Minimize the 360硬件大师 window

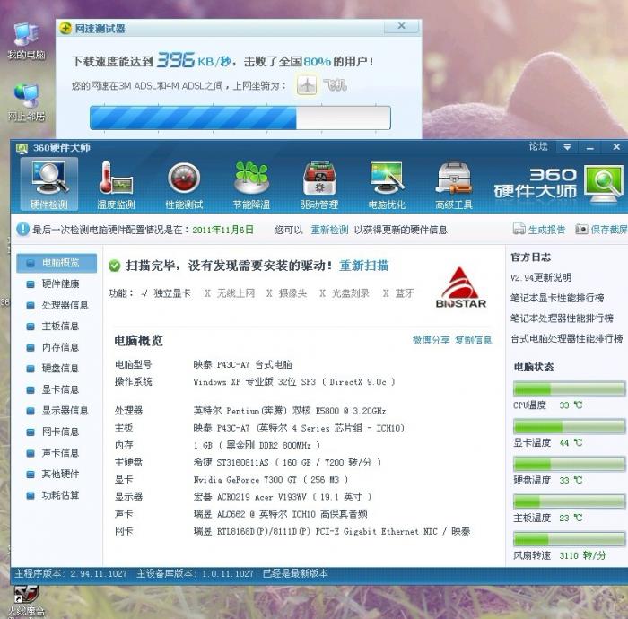589,148
